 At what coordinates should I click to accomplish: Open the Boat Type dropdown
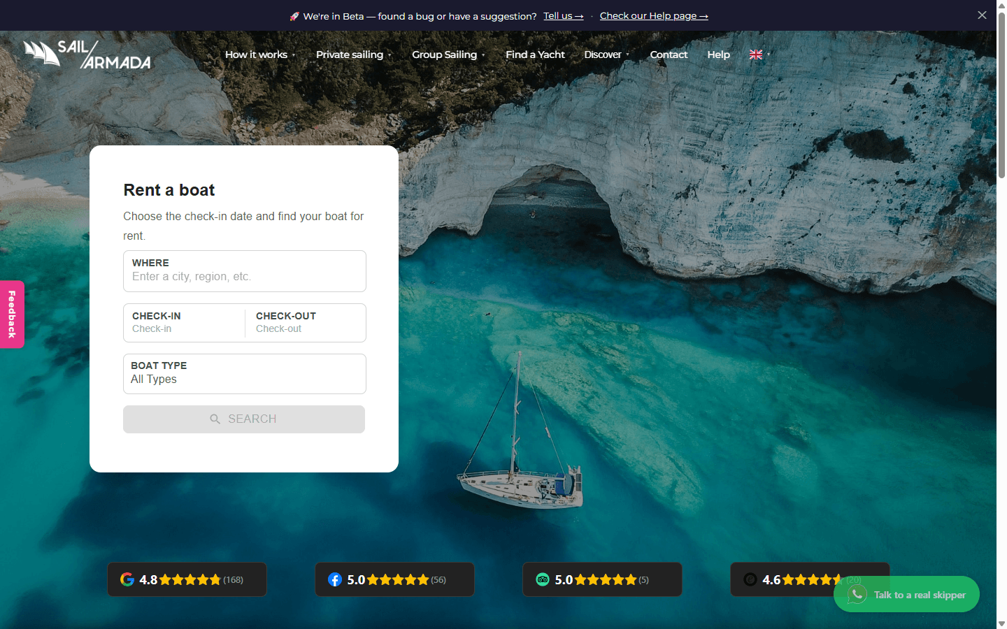245,374
